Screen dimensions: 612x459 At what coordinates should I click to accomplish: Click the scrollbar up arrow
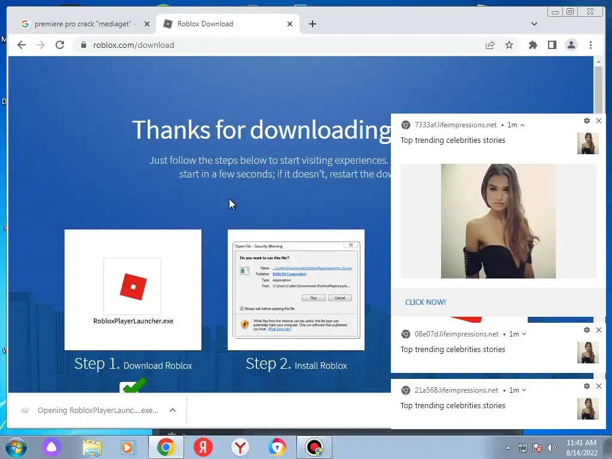click(x=598, y=62)
